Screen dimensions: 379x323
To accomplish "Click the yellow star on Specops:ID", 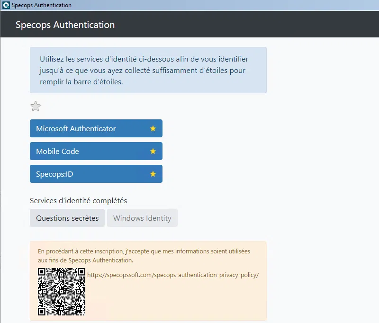I will pos(153,174).
